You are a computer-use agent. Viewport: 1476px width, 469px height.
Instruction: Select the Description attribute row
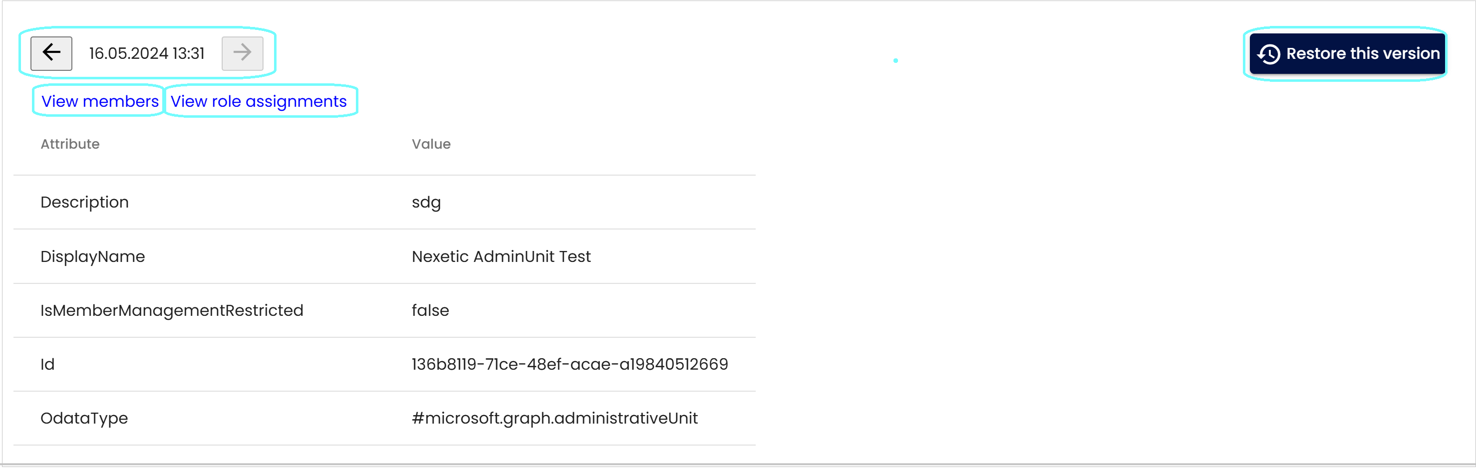(384, 203)
